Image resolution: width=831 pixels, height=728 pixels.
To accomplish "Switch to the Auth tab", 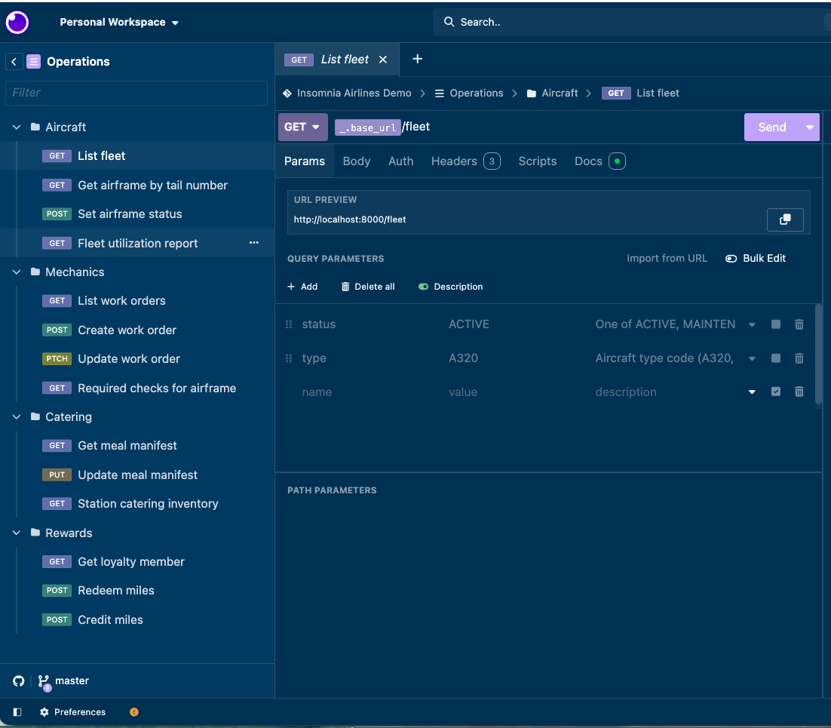I will (x=400, y=161).
